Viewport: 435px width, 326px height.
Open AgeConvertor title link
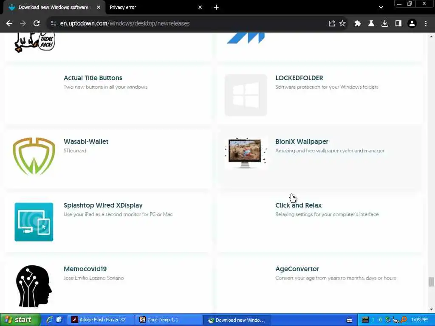coord(297,269)
